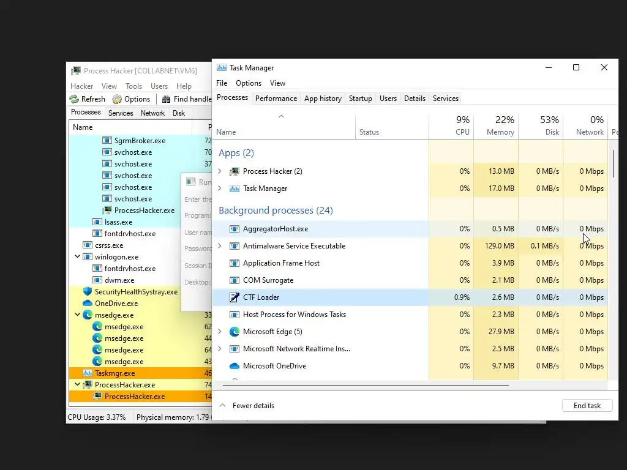Expand the Task Manager app group

coord(220,188)
